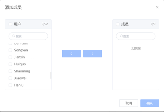Click the user list scrollbar thumb
Screen dimensions: 164x112
(x=51, y=75)
